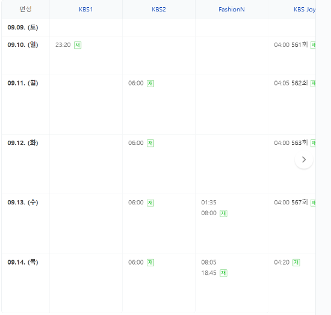Click the FashionN 18:45 time entry
Viewport: 331px width, 315px height.
click(209, 273)
